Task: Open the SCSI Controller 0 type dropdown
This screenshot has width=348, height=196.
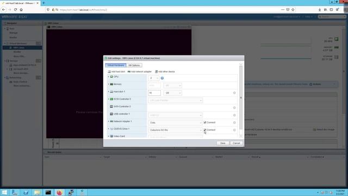Action: tap(175, 100)
